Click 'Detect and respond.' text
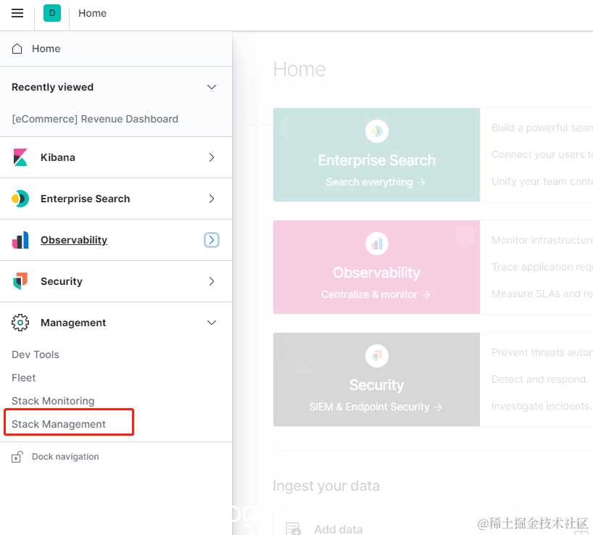The image size is (593, 535). 539,379
